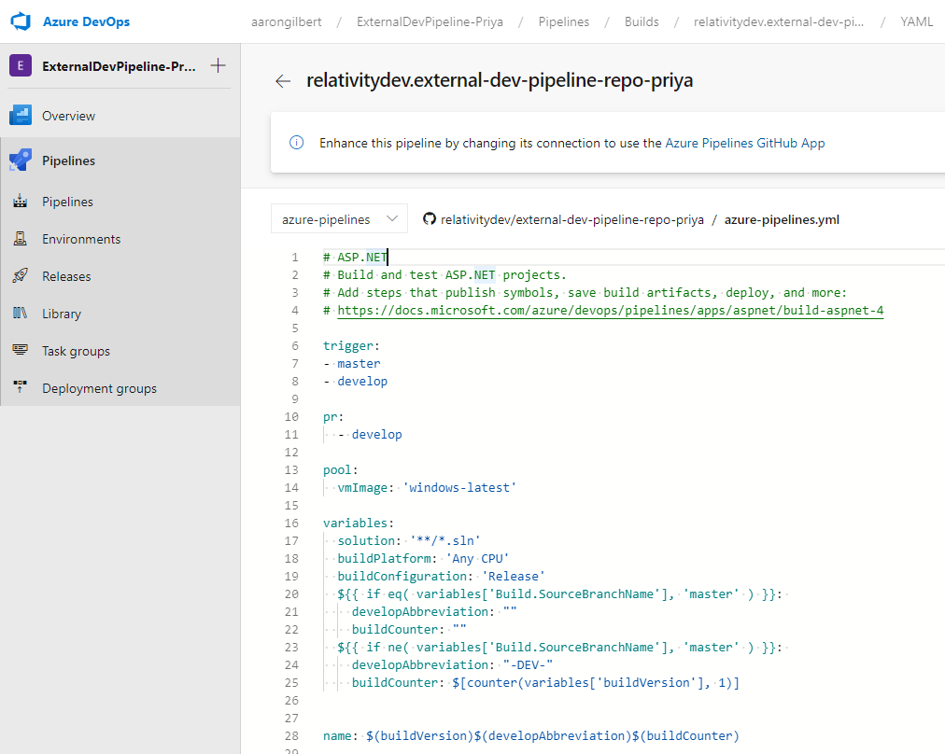Click the 'Any CPU' buildPlatform value
The image size is (945, 754).
[x=477, y=558]
